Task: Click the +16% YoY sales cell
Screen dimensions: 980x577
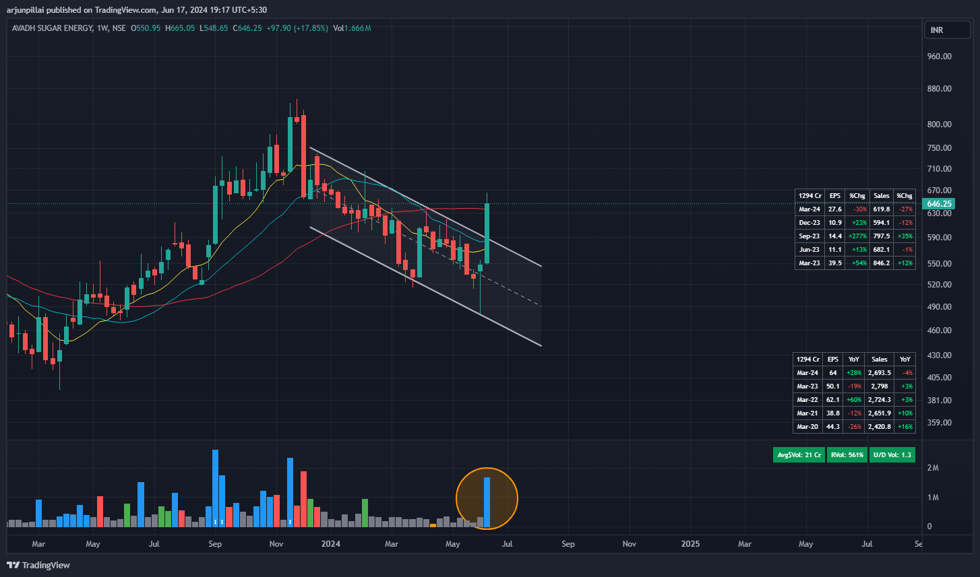Action: [905, 427]
